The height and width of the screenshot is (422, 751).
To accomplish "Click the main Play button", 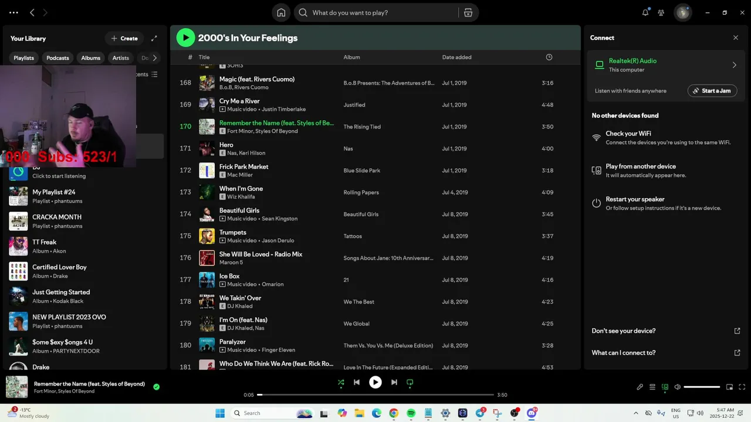I will tap(375, 382).
